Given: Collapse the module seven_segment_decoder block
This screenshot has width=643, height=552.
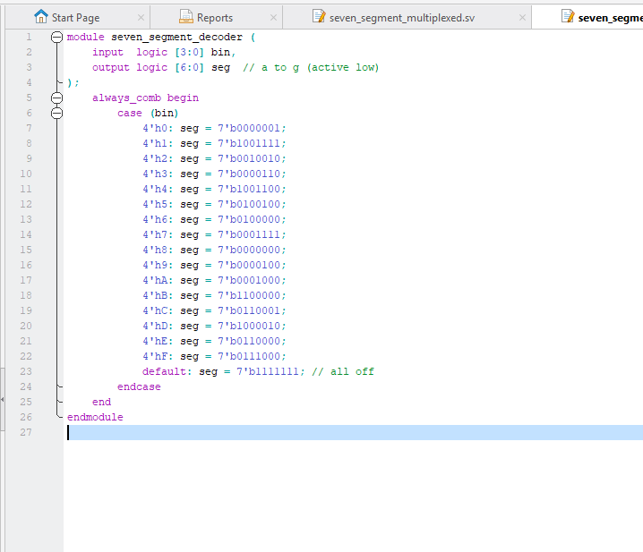Looking at the screenshot, I should point(57,38).
